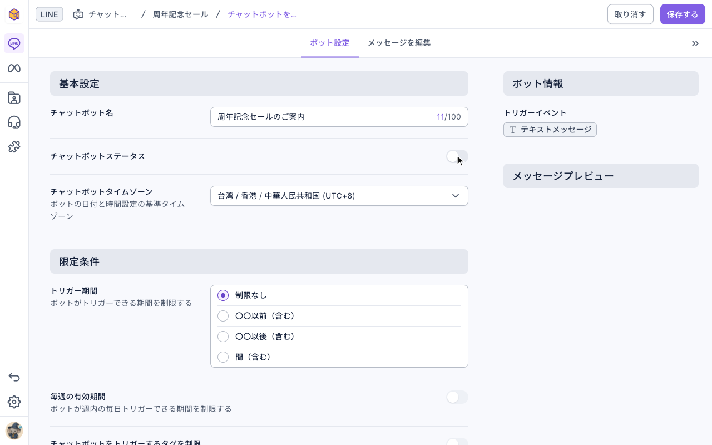Click the chatbot robot breadcrumb icon
Viewport: 712px width, 445px height.
(78, 14)
